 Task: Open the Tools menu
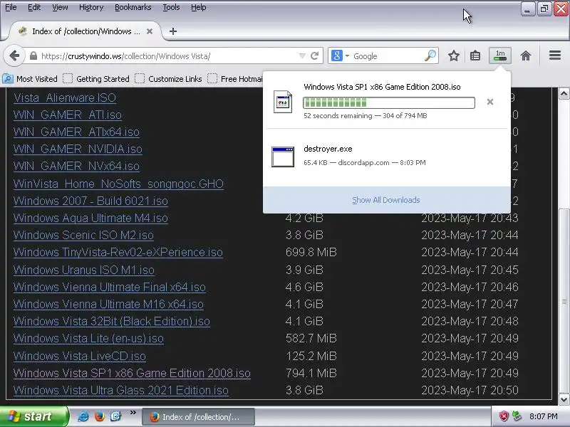pos(171,7)
